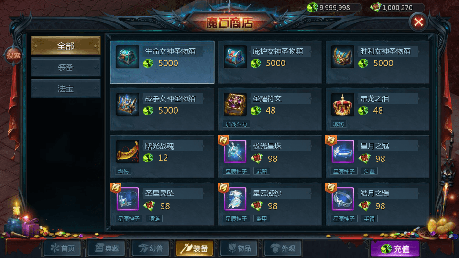Click the 生命女神圣物箱 chest icon
This screenshot has height=258, width=459.
tap(127, 57)
